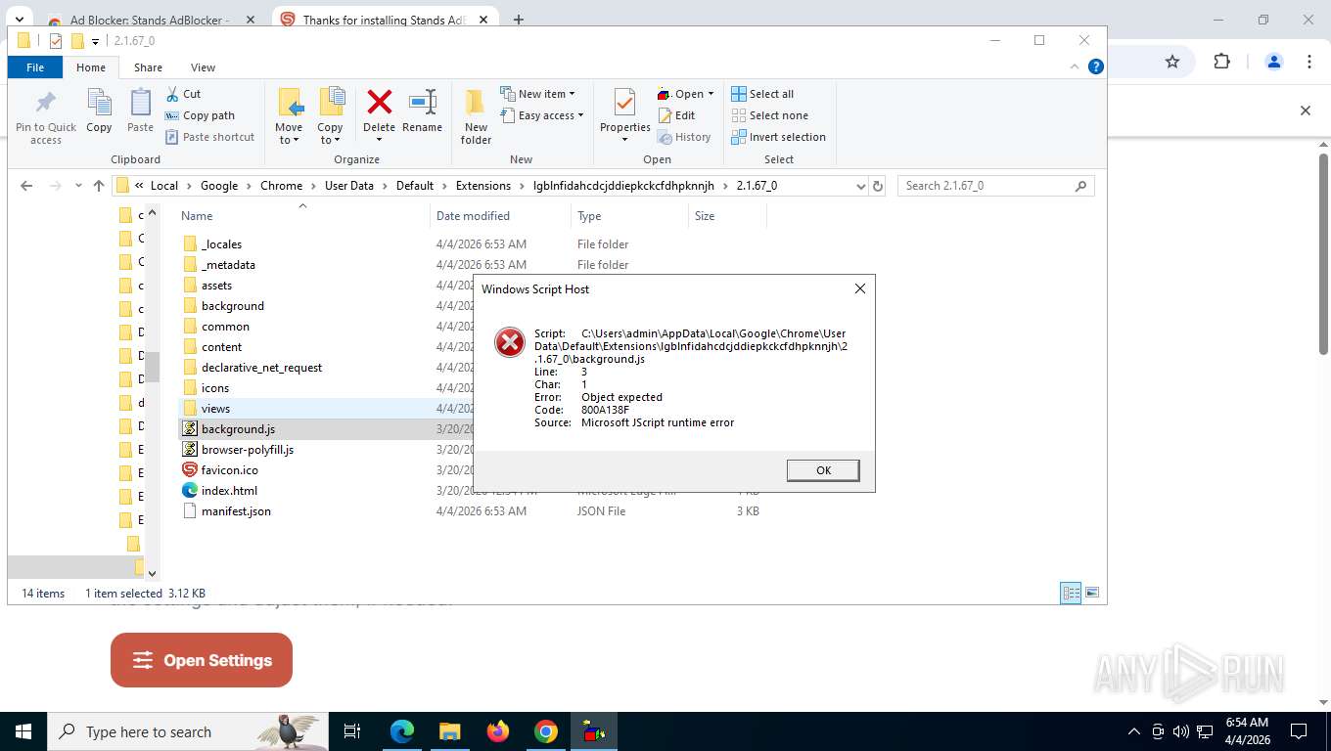Viewport: 1331px width, 751px height.
Task: Select the declarative_net_request folder
Action: click(261, 368)
